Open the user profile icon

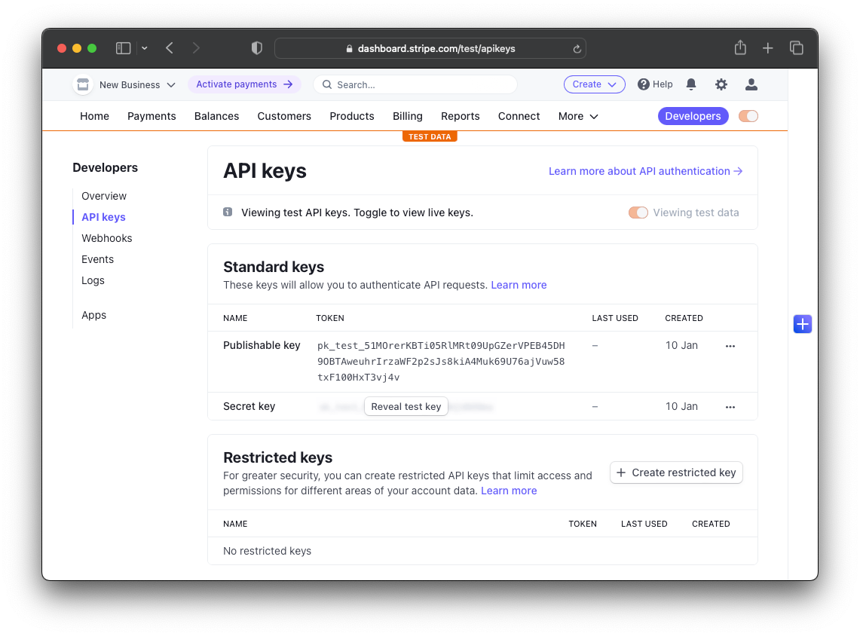(751, 84)
